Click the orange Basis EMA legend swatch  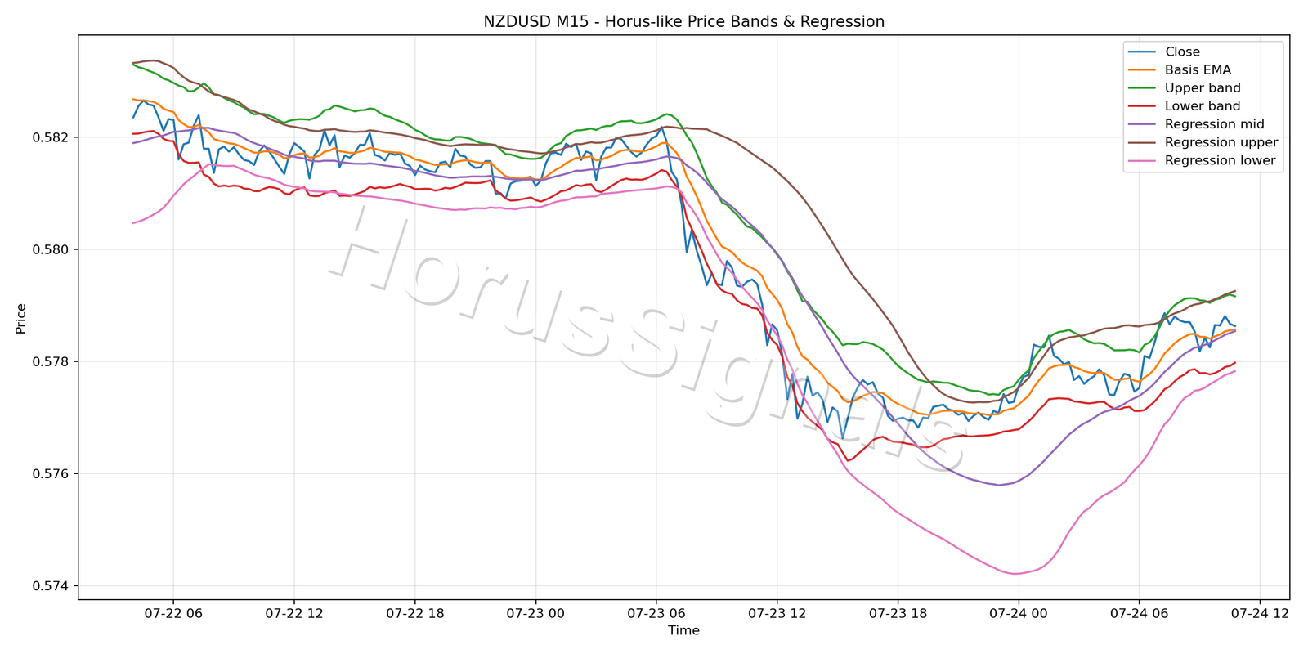tap(1142, 70)
